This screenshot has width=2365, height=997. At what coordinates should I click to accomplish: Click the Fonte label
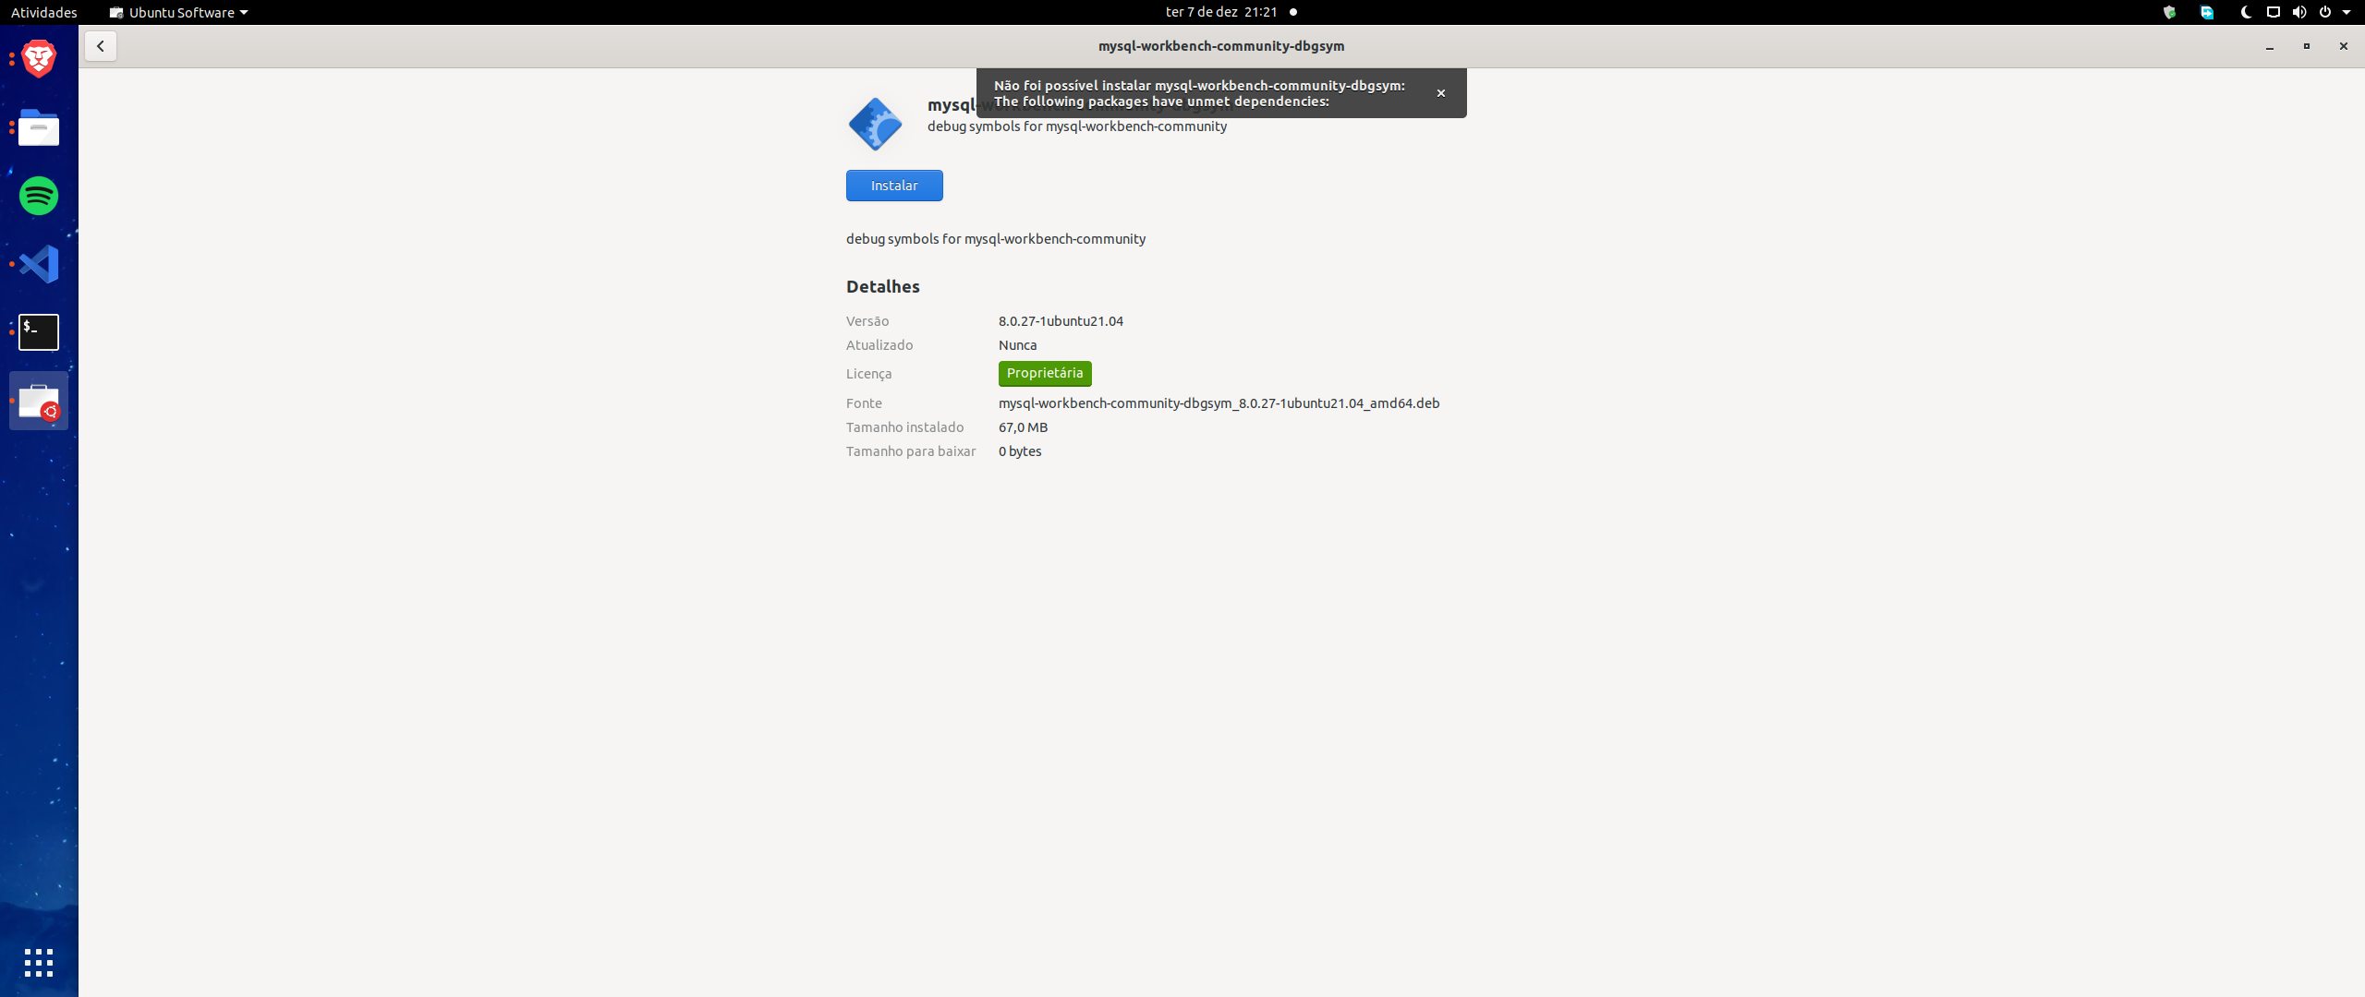864,403
